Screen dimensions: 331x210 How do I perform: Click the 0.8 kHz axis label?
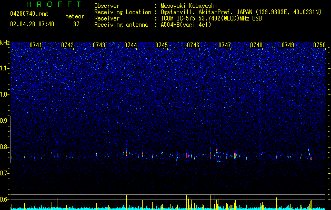pyautogui.click(x=5, y=147)
